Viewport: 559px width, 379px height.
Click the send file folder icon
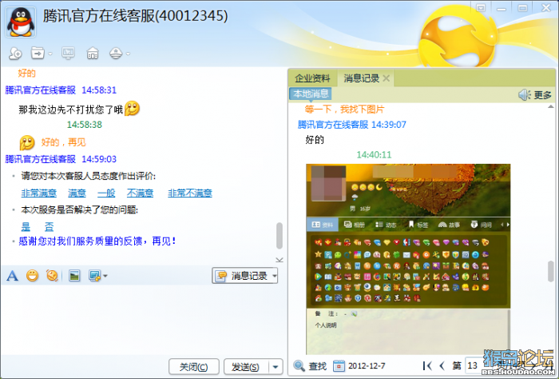coord(38,54)
